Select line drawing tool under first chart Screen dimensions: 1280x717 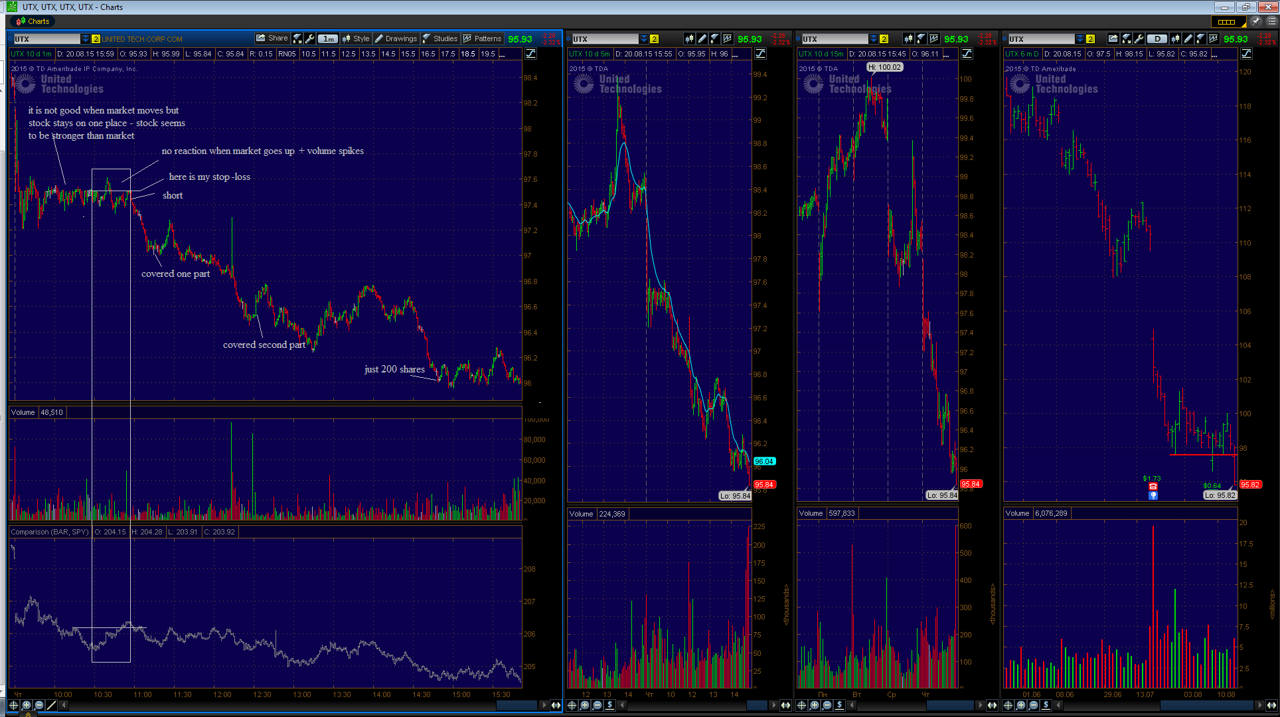coord(52,705)
